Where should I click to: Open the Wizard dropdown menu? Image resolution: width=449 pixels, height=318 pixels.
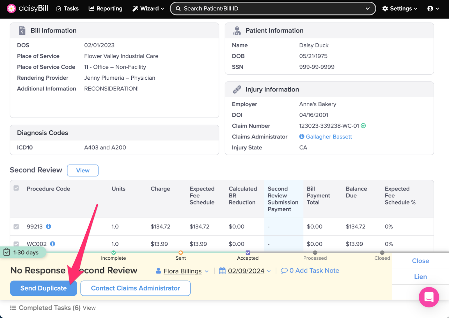click(148, 9)
